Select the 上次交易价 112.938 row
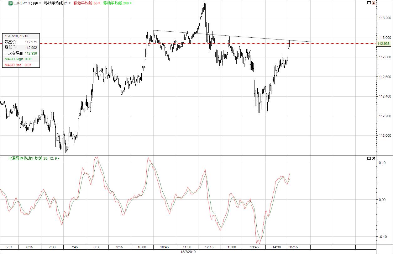The image size is (393, 254). pyautogui.click(x=21, y=53)
